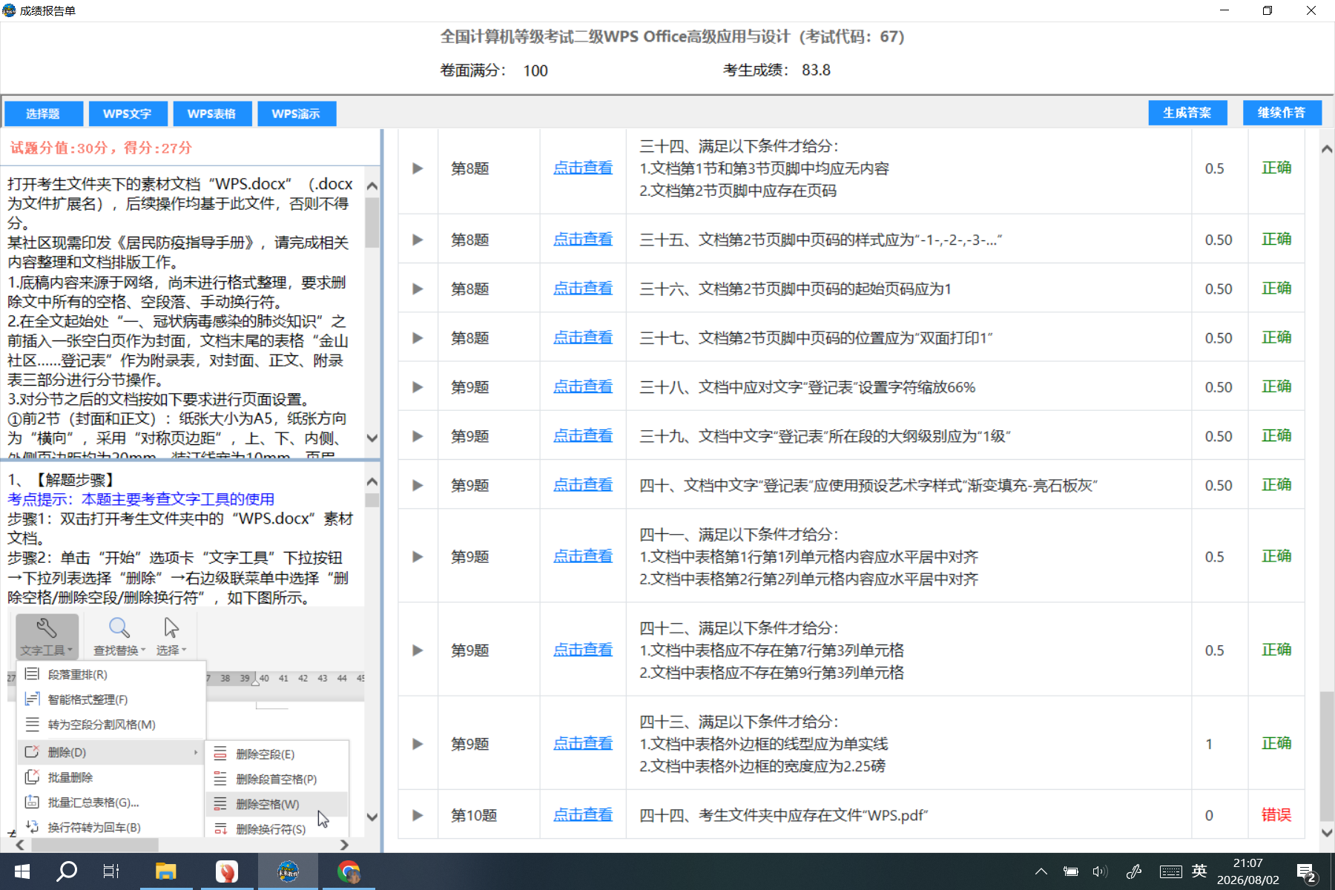
Task: Click the 考生成绩 value 83.8
Action: click(816, 70)
